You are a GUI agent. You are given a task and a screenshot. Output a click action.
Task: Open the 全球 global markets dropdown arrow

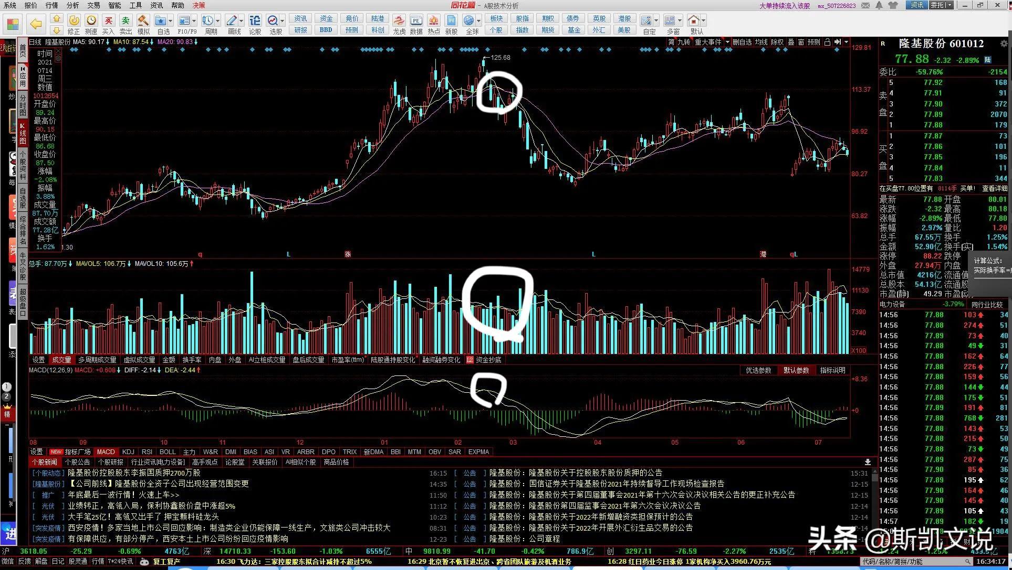(x=479, y=21)
